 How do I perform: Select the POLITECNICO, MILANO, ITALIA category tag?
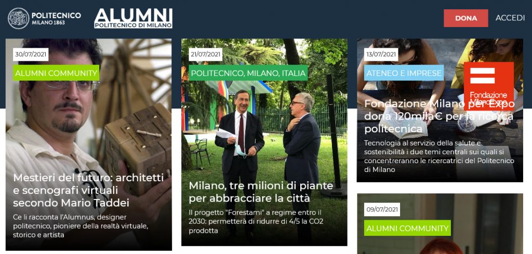coord(248,73)
